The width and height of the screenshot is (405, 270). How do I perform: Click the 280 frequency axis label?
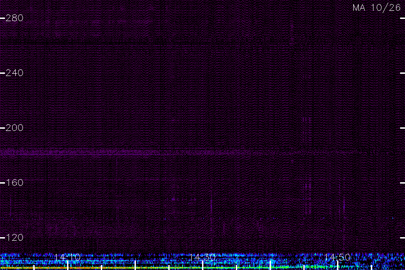tap(14, 18)
